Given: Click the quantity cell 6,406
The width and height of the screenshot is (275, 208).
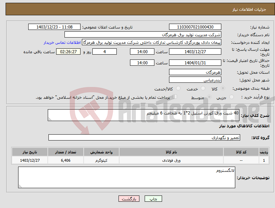Looking at the screenshot, I should pos(66,160).
